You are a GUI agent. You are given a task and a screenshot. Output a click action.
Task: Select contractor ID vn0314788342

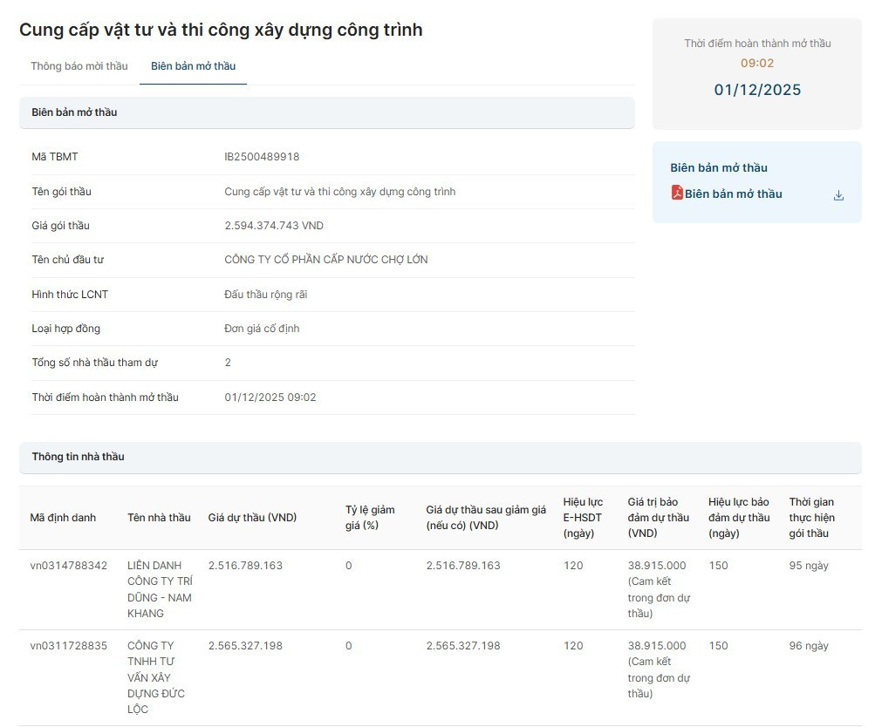(65, 565)
